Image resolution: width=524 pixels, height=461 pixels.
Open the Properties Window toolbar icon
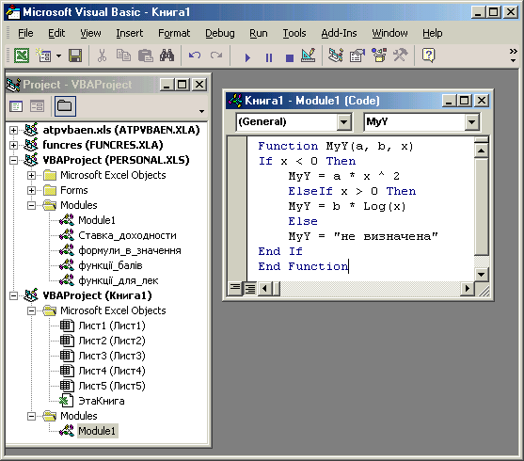click(357, 56)
